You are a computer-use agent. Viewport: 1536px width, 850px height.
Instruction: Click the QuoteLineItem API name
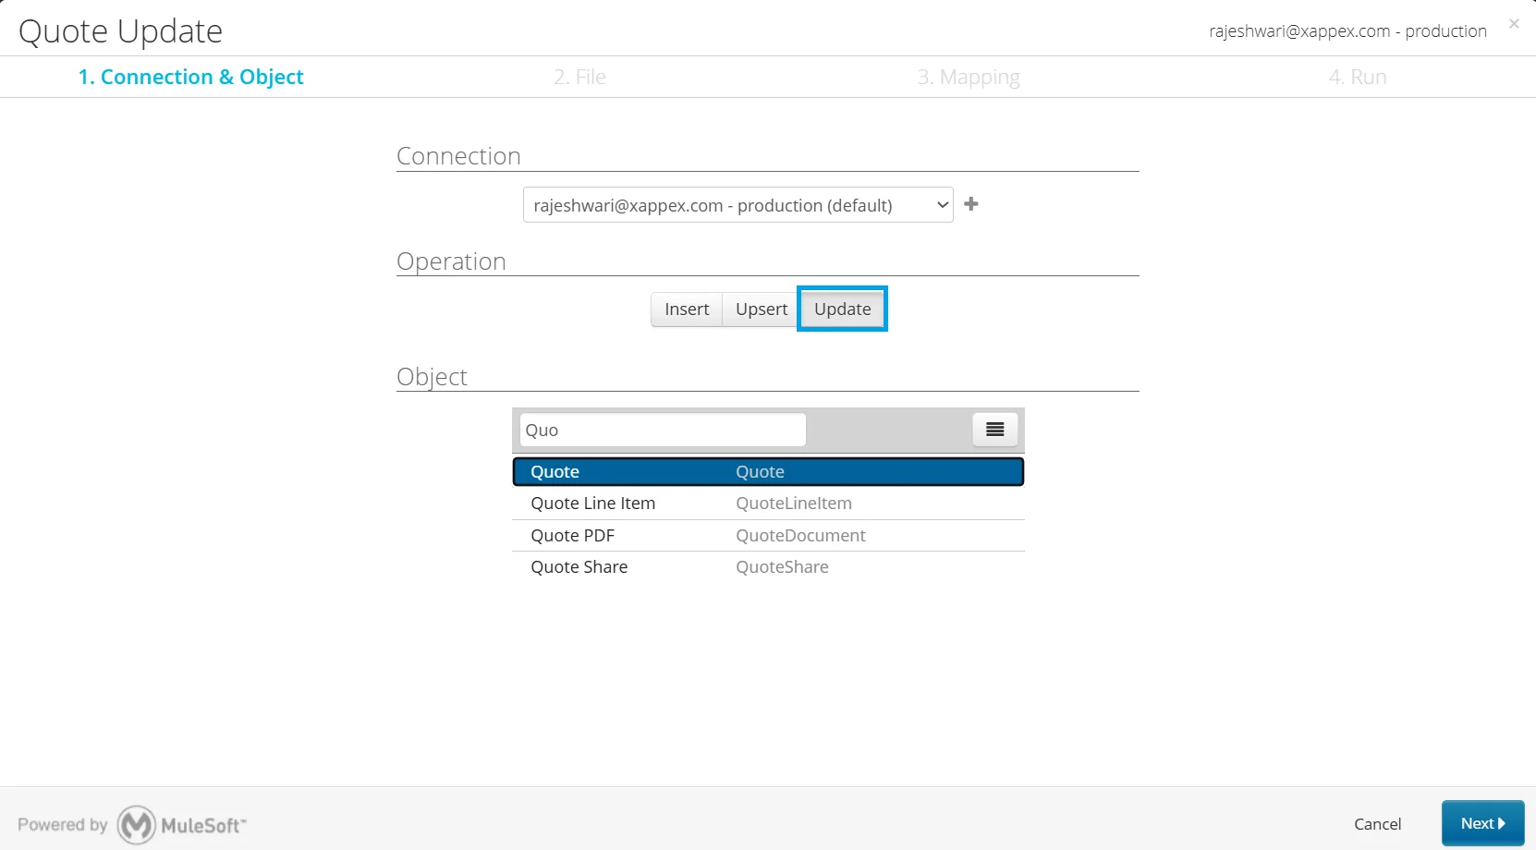point(794,504)
